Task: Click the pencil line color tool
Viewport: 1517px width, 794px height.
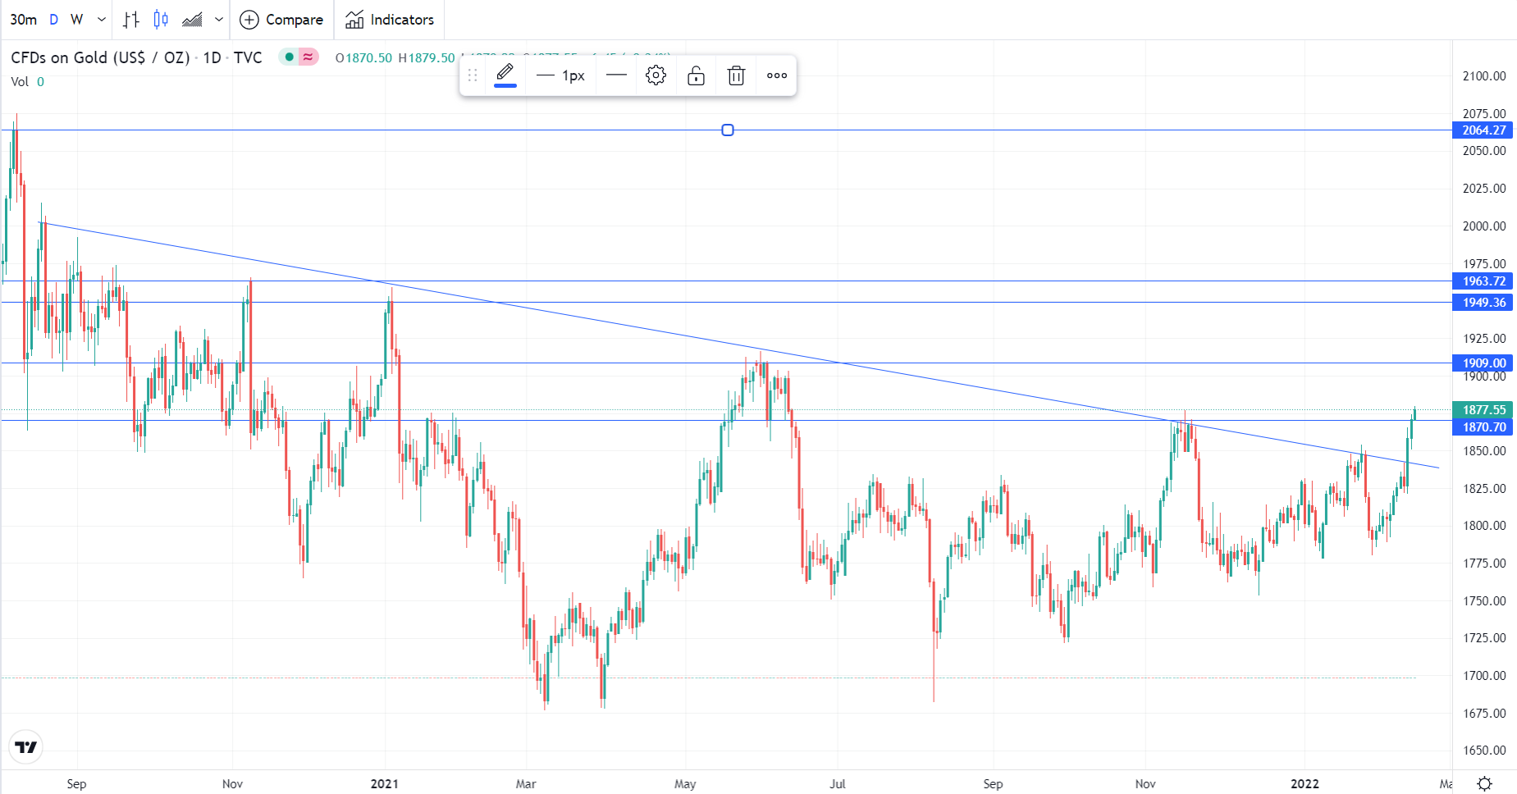Action: [x=505, y=75]
